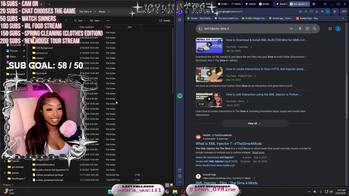Open the Reddit 'Read more' link
Image resolution: width=349 pixels, height=196 pixels.
click(x=258, y=152)
